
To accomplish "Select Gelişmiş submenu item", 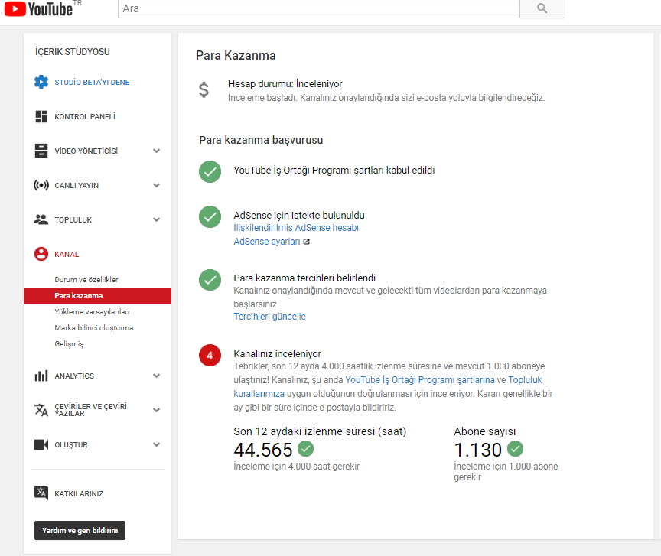I will 69,344.
